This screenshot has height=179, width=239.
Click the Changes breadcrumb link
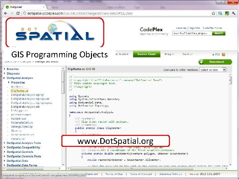(26, 62)
